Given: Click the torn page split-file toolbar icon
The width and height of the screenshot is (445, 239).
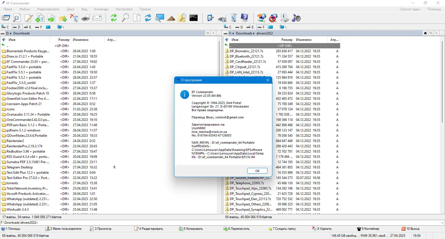Looking at the screenshot, I should (137, 18).
